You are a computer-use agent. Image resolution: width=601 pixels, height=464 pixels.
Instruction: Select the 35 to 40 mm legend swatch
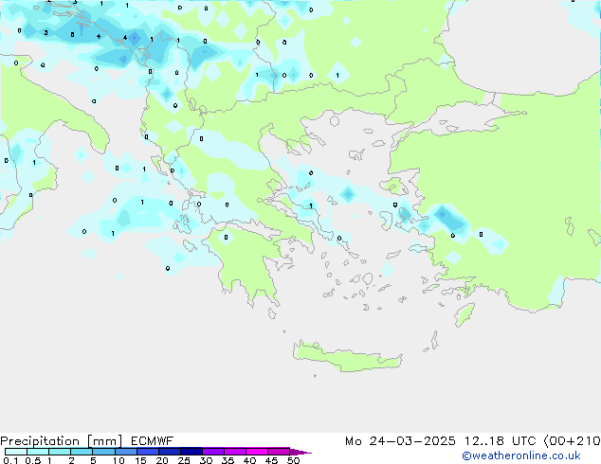tap(235, 452)
